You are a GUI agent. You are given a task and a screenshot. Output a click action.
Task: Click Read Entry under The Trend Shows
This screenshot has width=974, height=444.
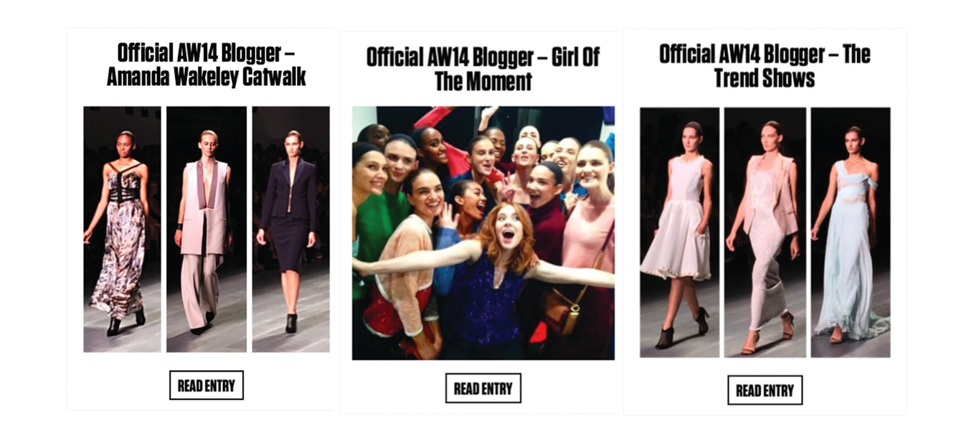[765, 390]
